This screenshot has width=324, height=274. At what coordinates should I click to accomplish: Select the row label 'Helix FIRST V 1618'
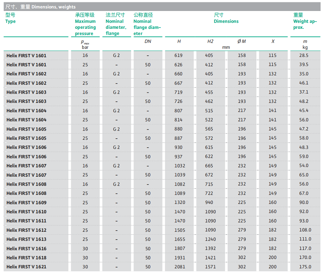point(26,258)
